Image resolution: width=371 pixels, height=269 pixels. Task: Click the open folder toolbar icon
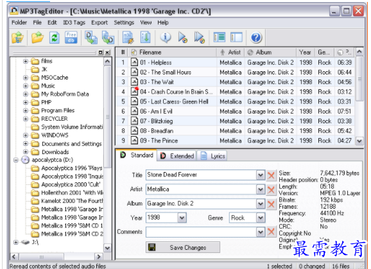(x=38, y=38)
